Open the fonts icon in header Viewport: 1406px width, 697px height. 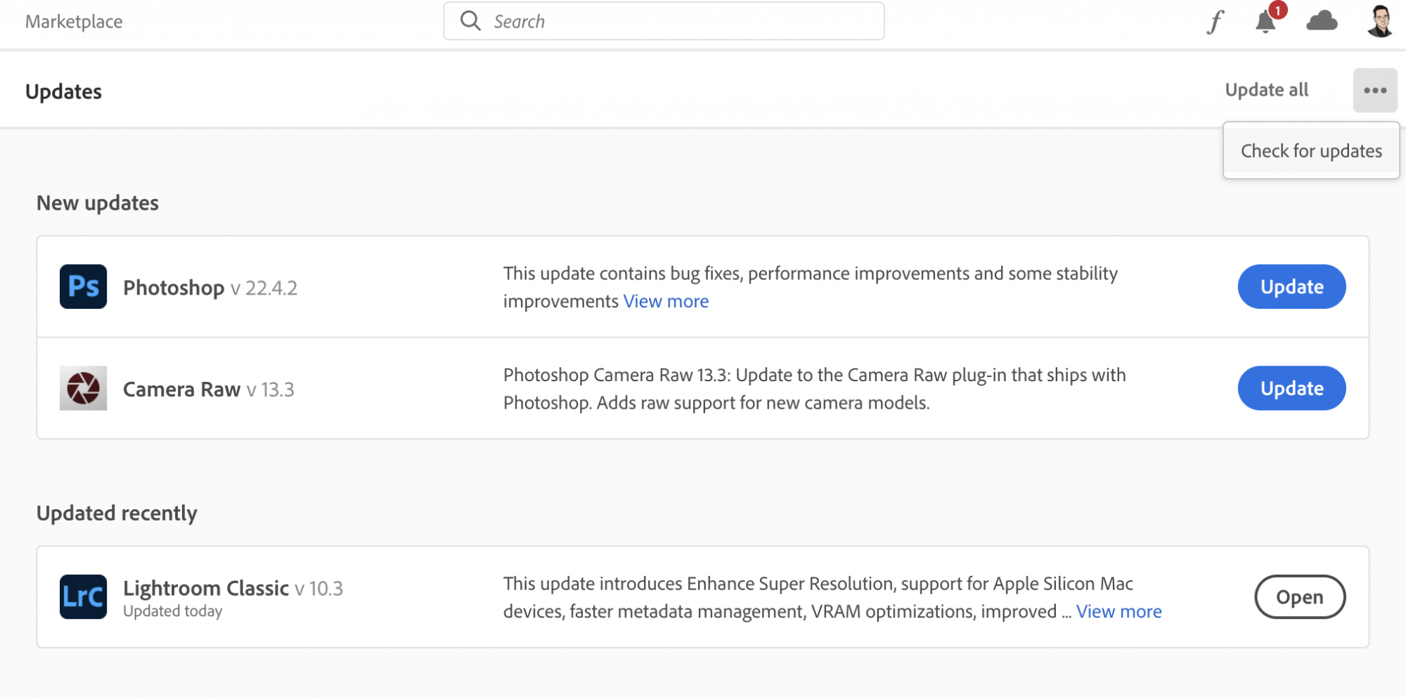tap(1215, 22)
